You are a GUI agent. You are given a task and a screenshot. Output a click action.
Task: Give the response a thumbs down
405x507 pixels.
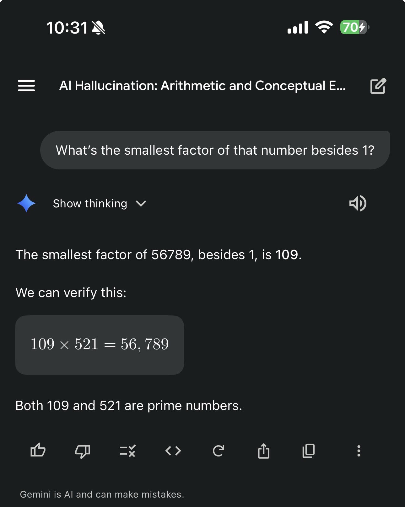(83, 451)
